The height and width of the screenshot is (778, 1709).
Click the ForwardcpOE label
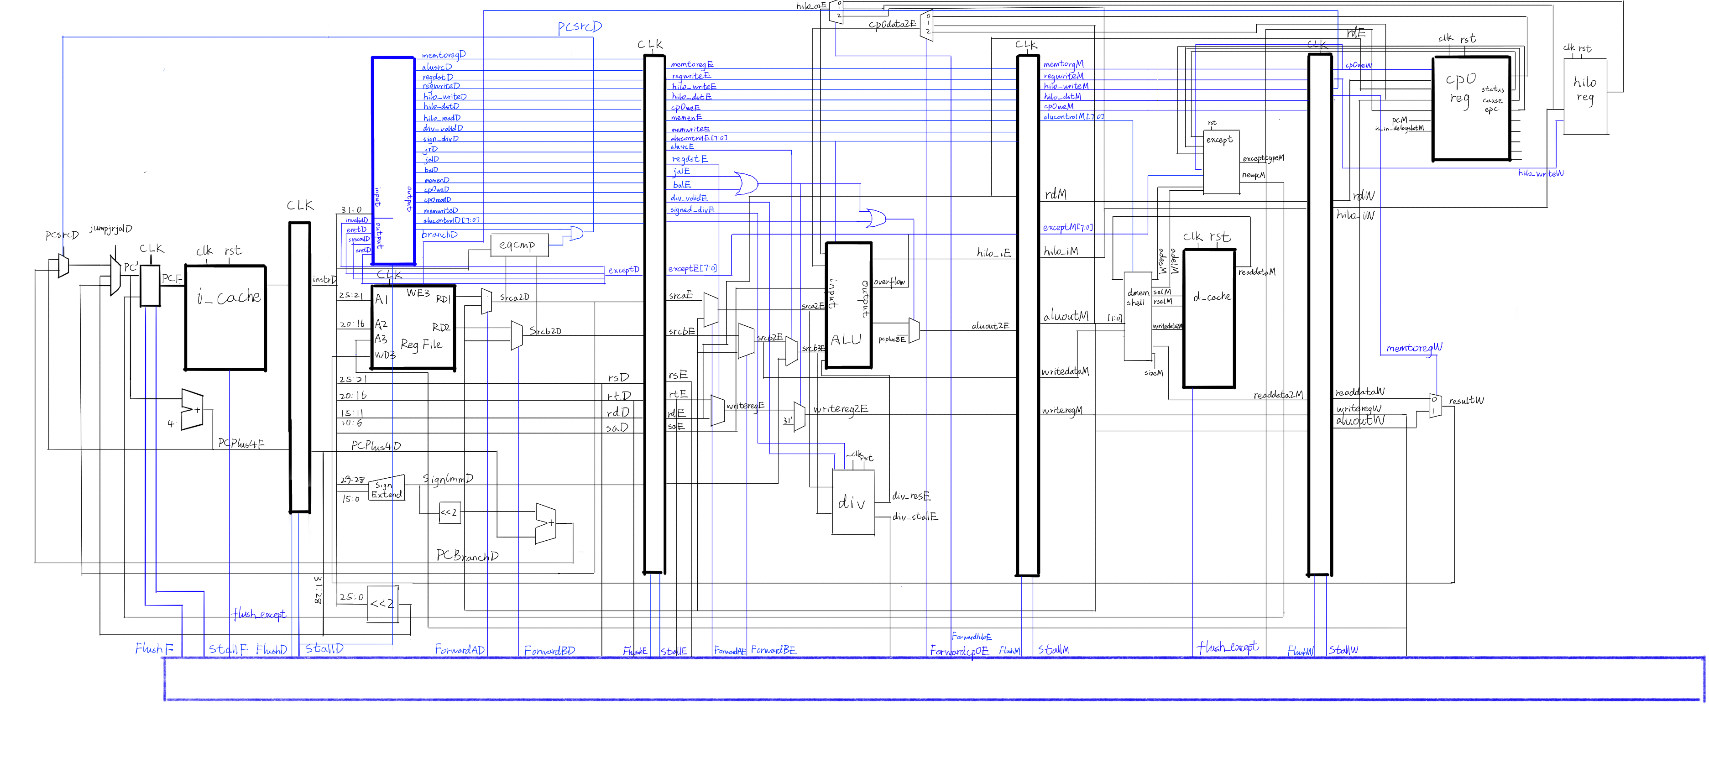[x=959, y=651]
